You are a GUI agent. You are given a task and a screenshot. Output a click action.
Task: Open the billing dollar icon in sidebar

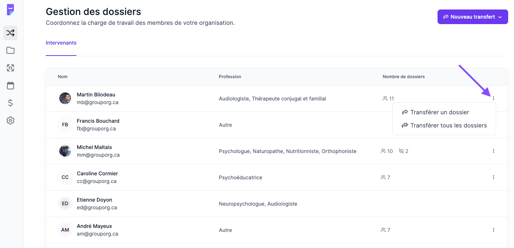[x=10, y=103]
